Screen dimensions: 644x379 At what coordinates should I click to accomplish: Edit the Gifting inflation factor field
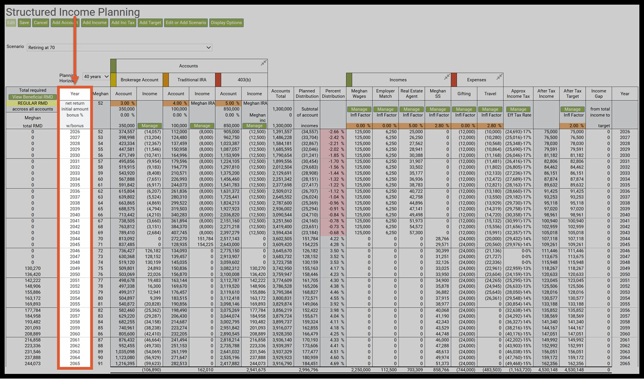pos(464,125)
